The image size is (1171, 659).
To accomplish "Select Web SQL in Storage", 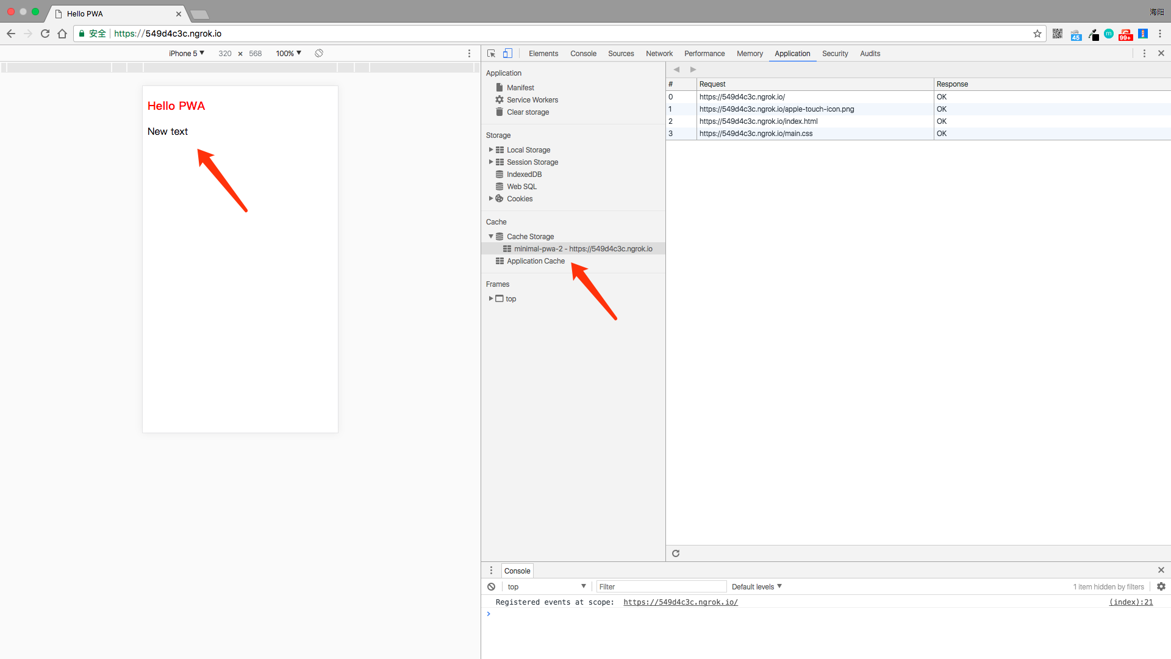I will [521, 187].
